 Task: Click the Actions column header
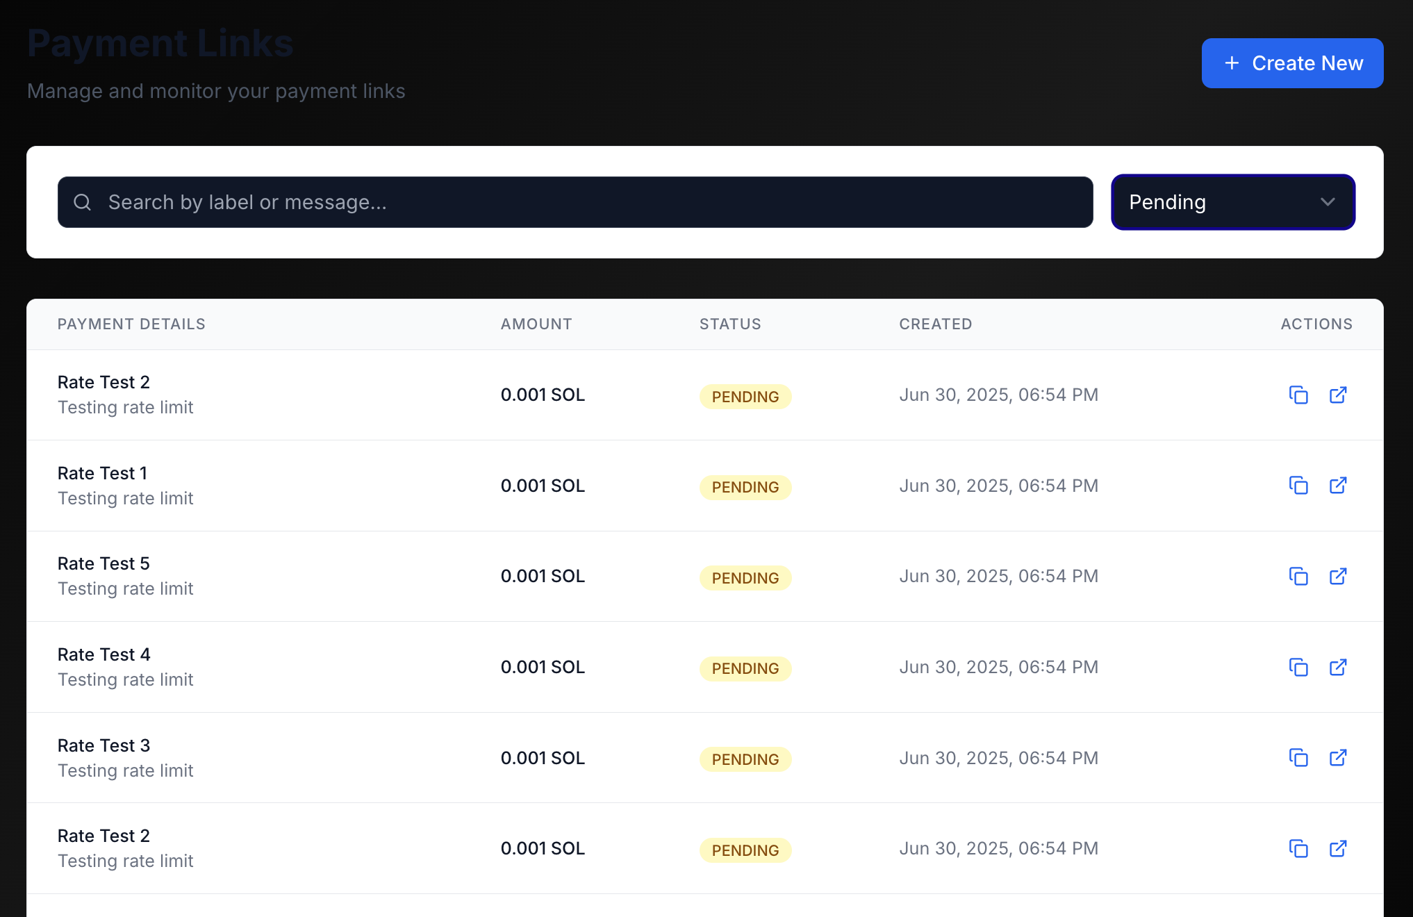1316,324
